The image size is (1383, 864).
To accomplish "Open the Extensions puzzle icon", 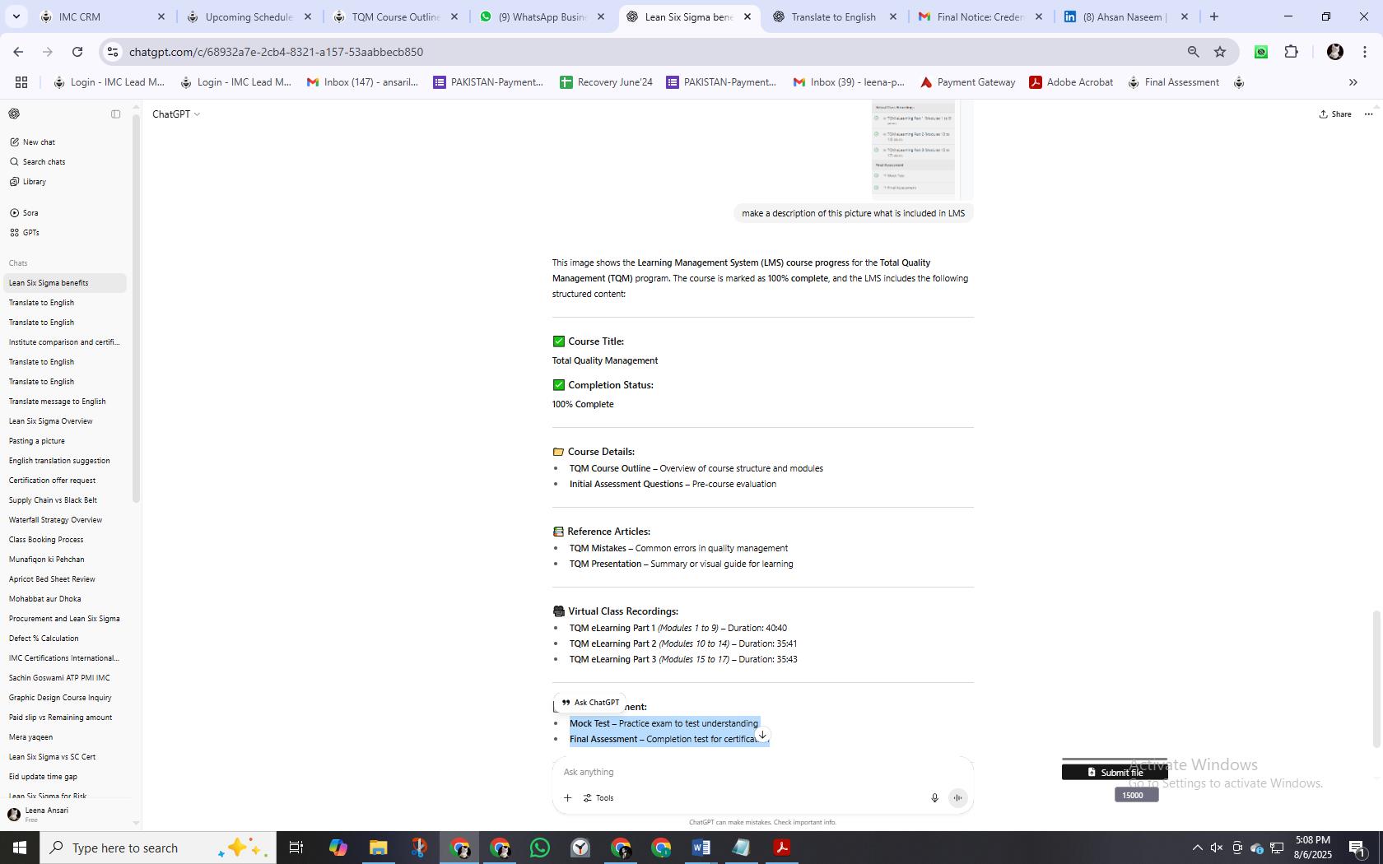I will (x=1291, y=51).
